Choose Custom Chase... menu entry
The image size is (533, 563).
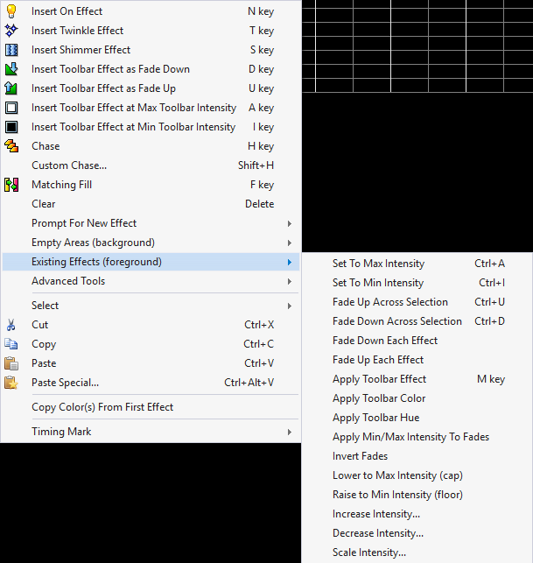point(151,165)
